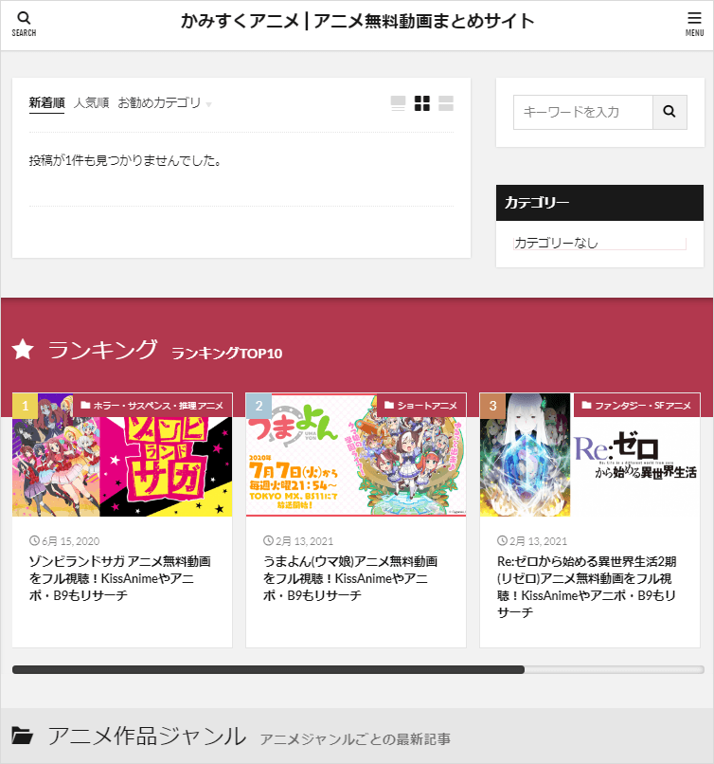Open the SEARCH magnifier icon in header
Image resolution: width=714 pixels, height=764 pixels.
tap(24, 24)
